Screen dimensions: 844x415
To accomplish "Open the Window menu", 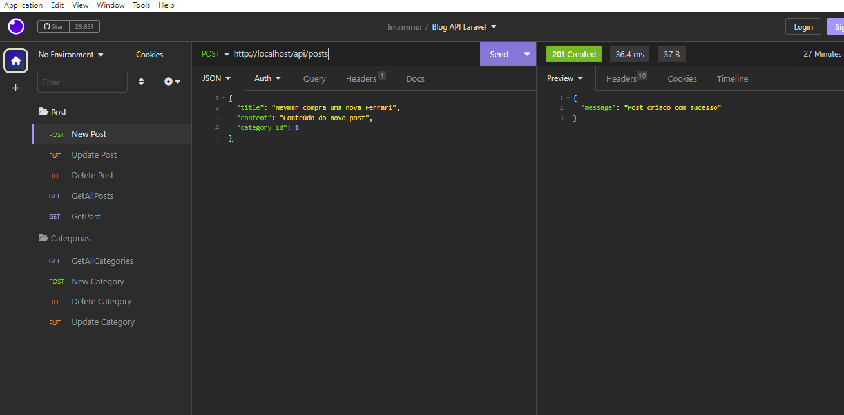I will coord(111,5).
